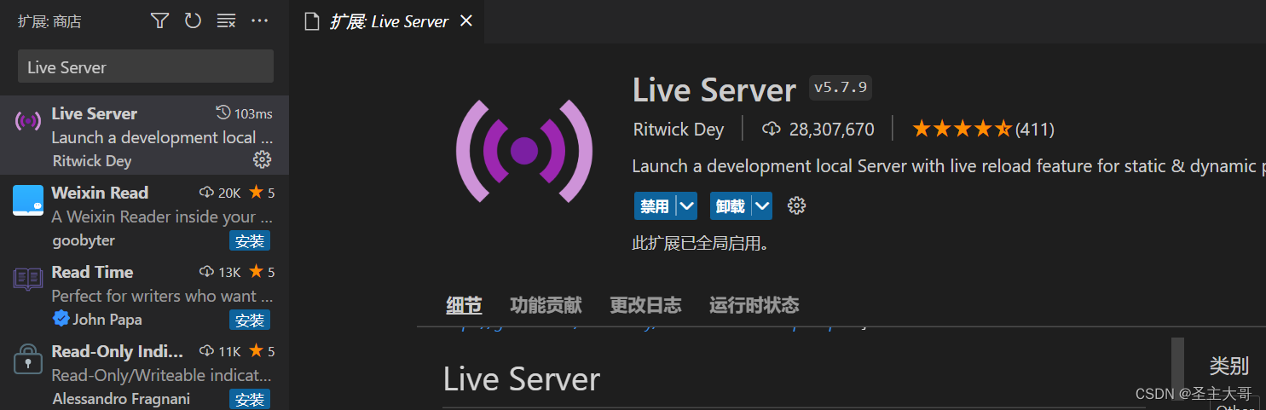Click the 类别 categories heading
1266x410 pixels.
pos(1228,367)
